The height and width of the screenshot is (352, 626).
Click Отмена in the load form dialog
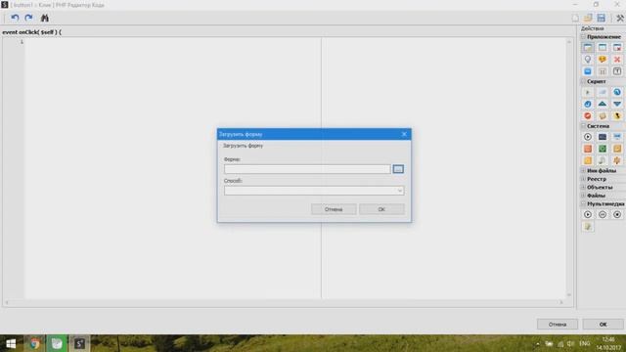[334, 209]
